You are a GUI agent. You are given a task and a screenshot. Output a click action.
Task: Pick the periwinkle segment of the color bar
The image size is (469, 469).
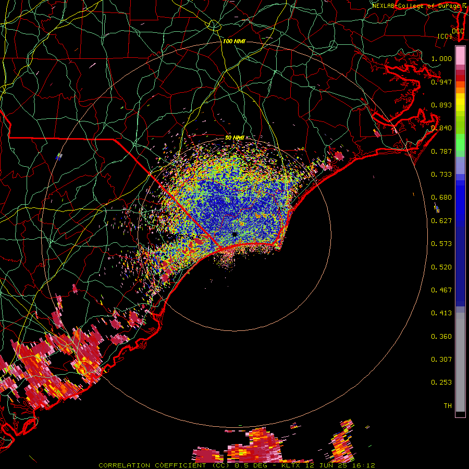tap(460, 165)
